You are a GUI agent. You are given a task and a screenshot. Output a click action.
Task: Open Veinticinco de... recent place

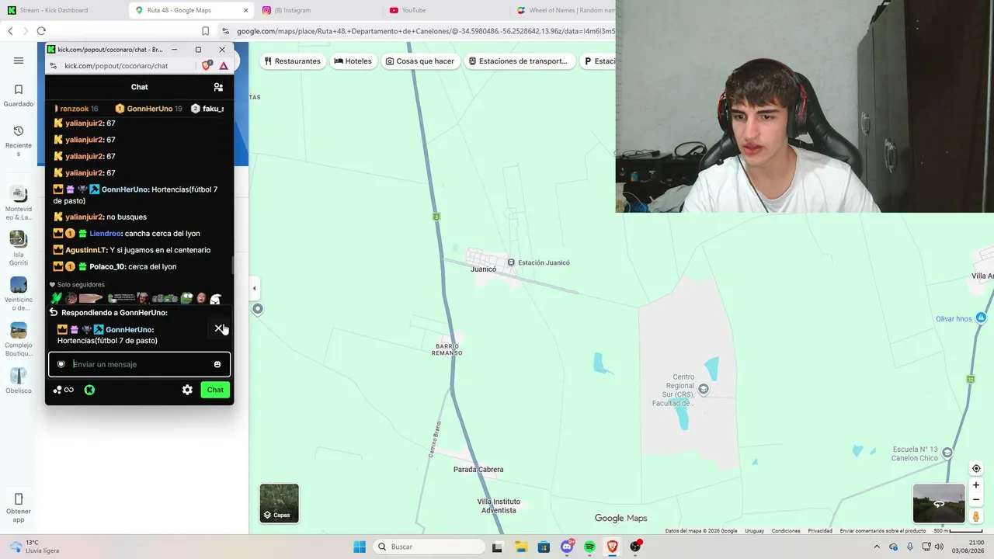pyautogui.click(x=19, y=294)
